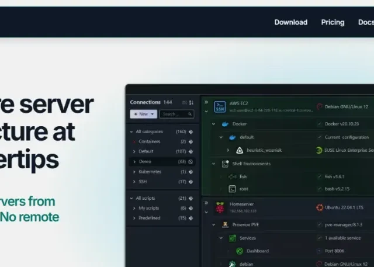The image size is (374, 267).
Task: Select the Dashboard row label
Action: tap(258, 251)
